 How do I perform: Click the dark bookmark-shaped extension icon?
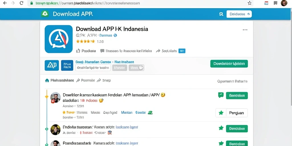275,3
